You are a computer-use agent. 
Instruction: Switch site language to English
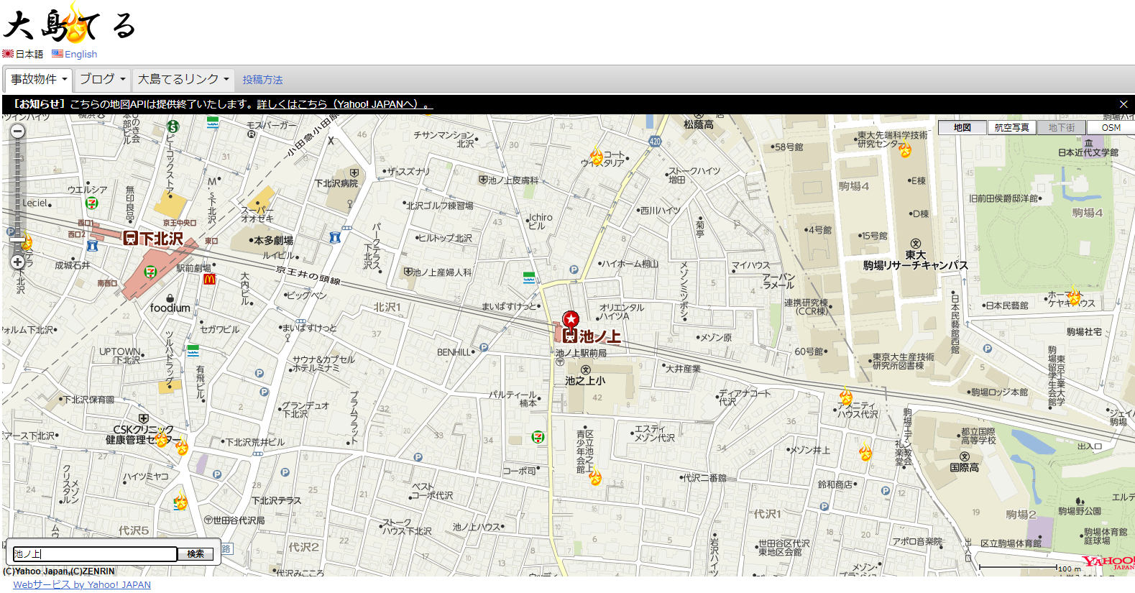click(75, 54)
